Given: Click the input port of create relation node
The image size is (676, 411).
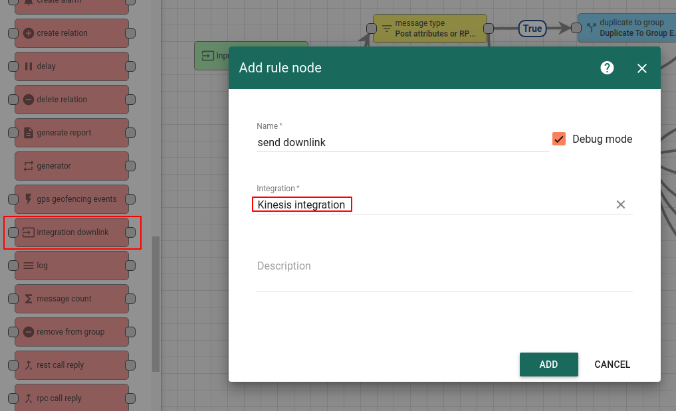Looking at the screenshot, I should coord(13,33).
